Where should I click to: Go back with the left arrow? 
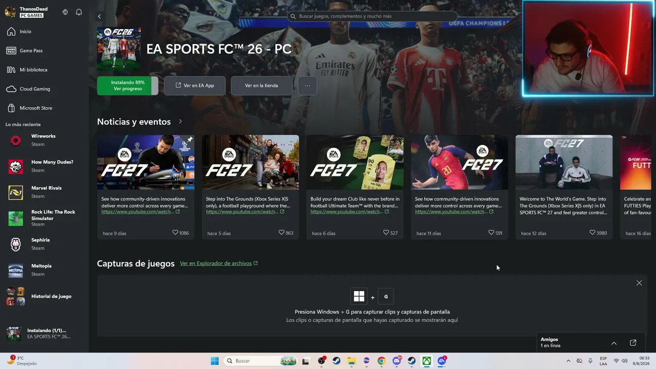[x=99, y=16]
